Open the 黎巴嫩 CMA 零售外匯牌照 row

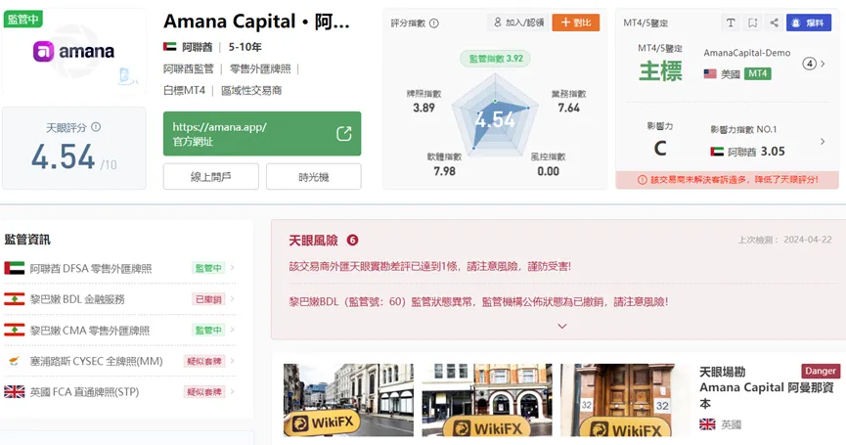(x=119, y=331)
